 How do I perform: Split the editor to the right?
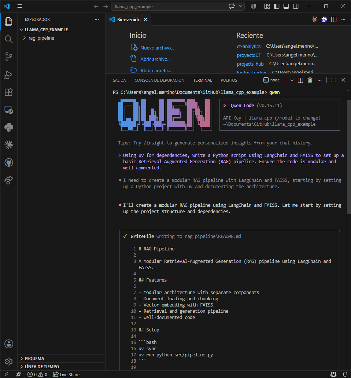334,19
